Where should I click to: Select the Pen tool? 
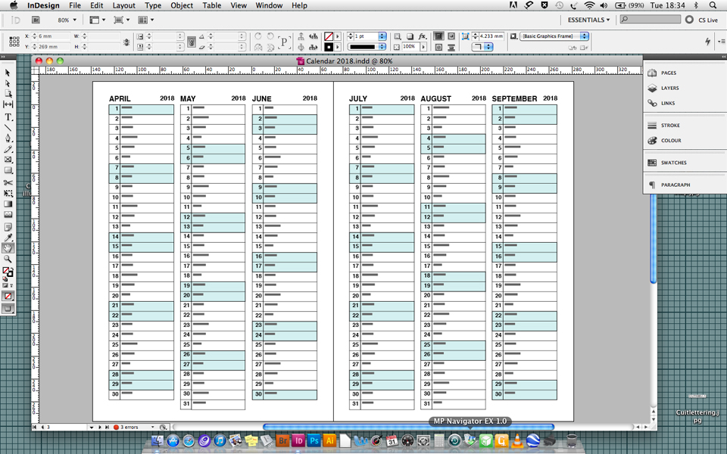click(8, 138)
